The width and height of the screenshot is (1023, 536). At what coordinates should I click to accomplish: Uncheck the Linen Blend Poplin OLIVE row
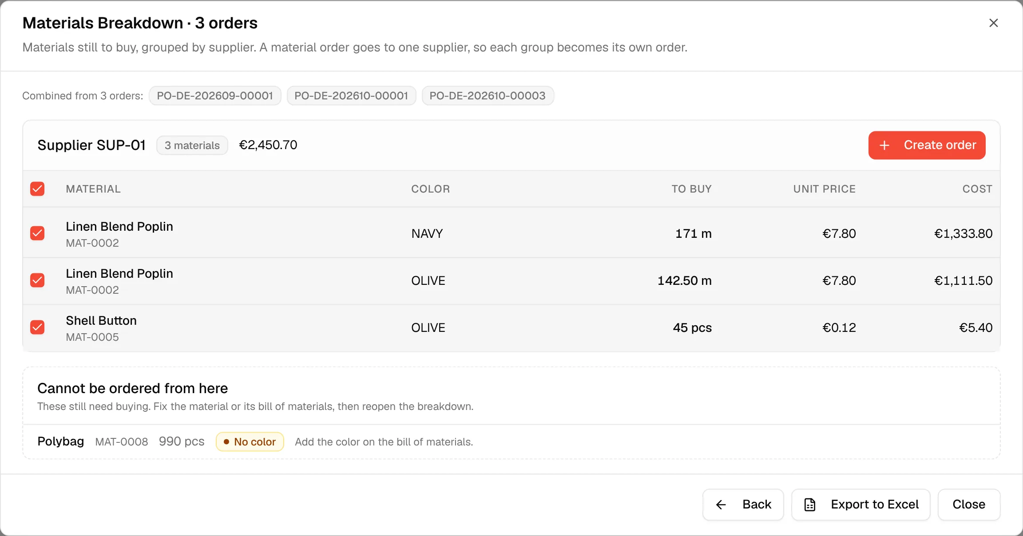[x=37, y=280]
